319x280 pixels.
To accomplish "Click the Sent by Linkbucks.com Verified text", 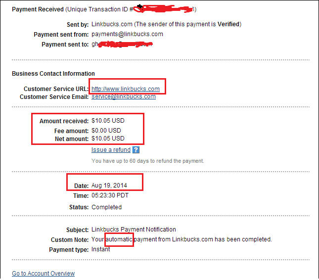I will click(x=166, y=24).
